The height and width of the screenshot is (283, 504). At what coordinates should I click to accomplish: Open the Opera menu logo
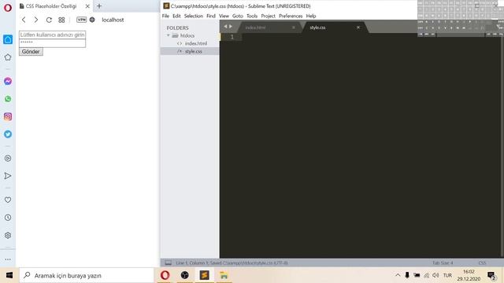[8, 8]
